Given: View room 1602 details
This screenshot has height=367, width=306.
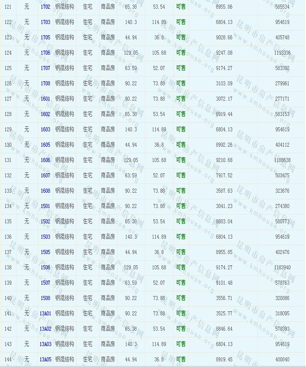Looking at the screenshot, I should (45, 114).
